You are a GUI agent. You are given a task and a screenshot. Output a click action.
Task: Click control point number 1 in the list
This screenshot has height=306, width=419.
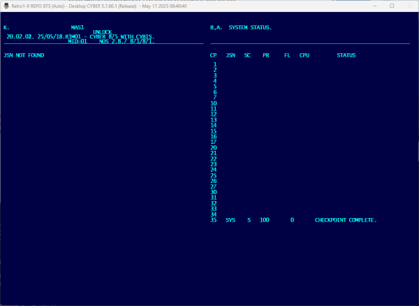[x=215, y=64]
